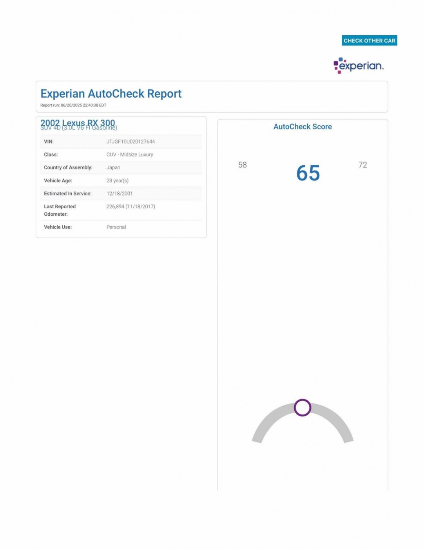Select the class value CUV - Midsize Luxury

(130, 155)
